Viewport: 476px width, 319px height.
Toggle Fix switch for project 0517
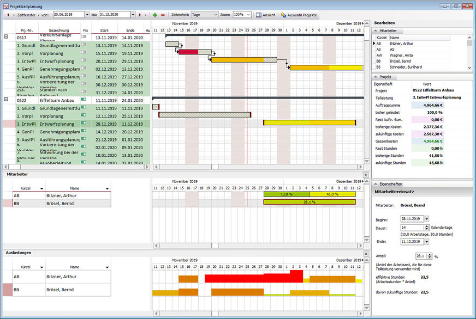(x=84, y=36)
